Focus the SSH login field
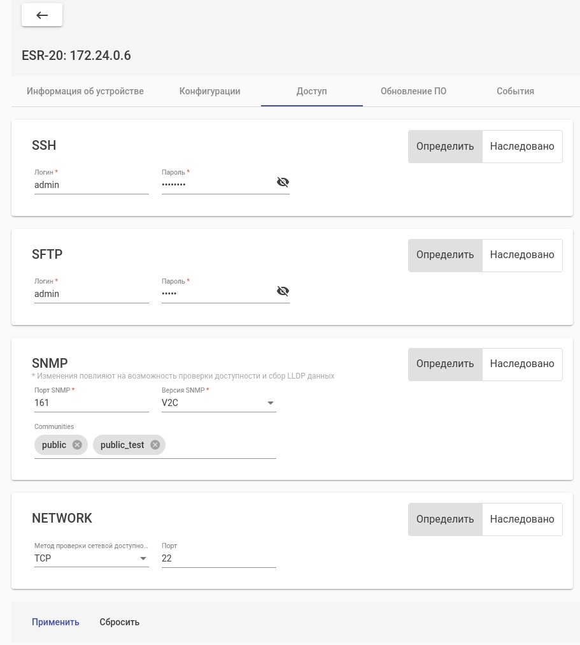Viewport: 580px width, 645px height. click(91, 185)
